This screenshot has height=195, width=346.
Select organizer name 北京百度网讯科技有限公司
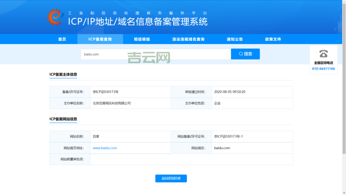coord(112,103)
